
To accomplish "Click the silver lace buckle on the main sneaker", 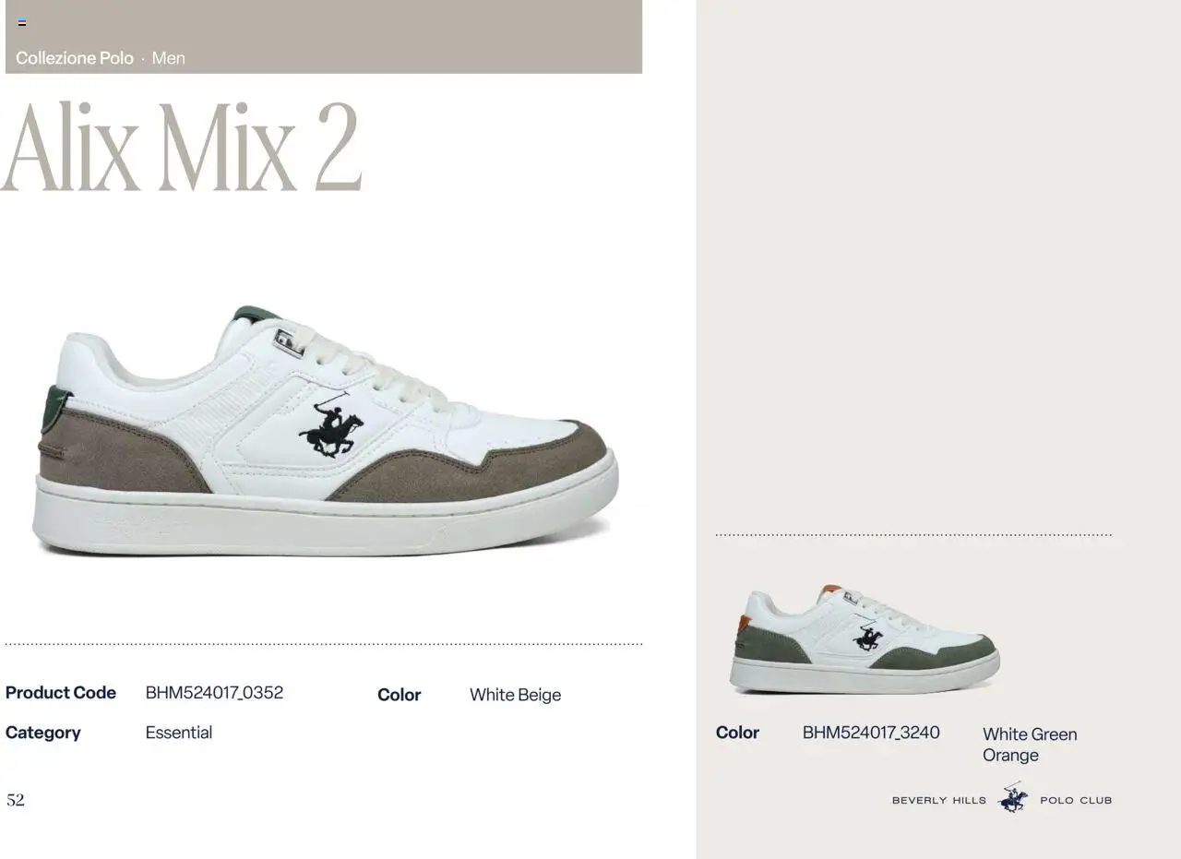I will tap(289, 342).
